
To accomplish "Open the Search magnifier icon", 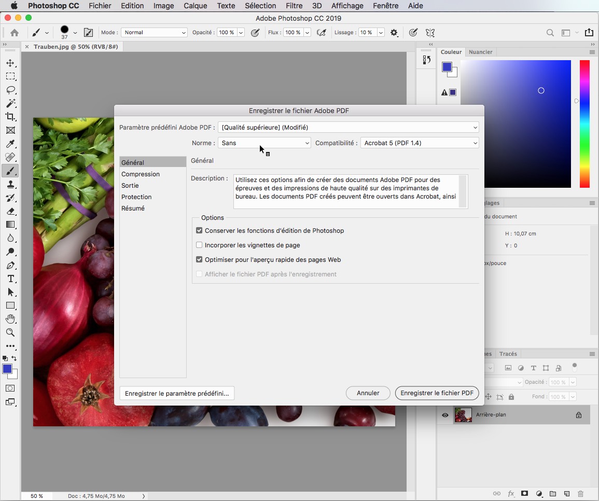I will [x=550, y=33].
